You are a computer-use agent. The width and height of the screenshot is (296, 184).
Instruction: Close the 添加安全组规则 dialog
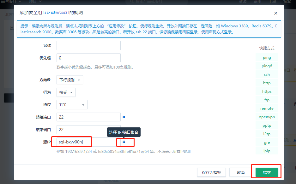pyautogui.click(x=275, y=13)
